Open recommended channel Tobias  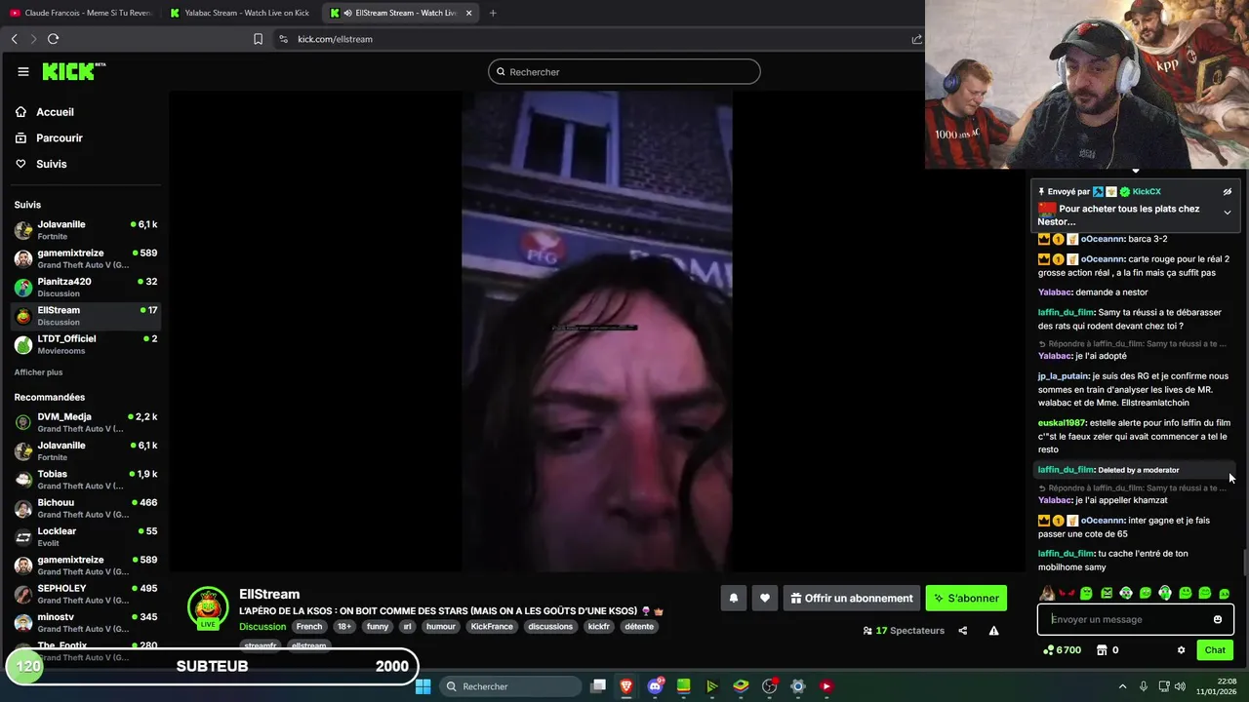pyautogui.click(x=86, y=480)
